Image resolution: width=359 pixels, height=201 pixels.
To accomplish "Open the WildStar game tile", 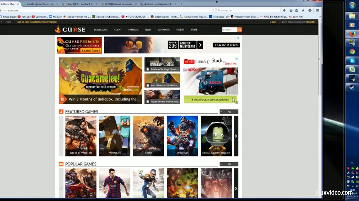I will click(x=182, y=136).
